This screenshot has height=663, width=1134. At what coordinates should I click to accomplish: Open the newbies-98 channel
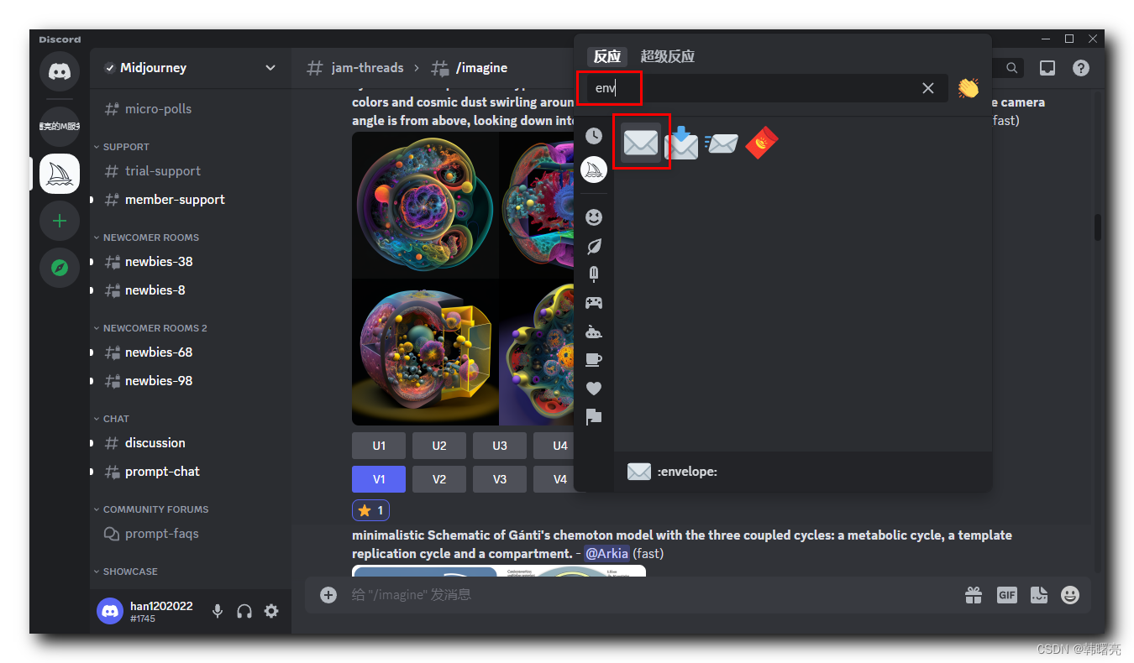(x=191, y=381)
